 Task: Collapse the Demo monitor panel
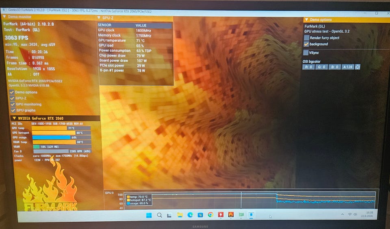coord(4,17)
